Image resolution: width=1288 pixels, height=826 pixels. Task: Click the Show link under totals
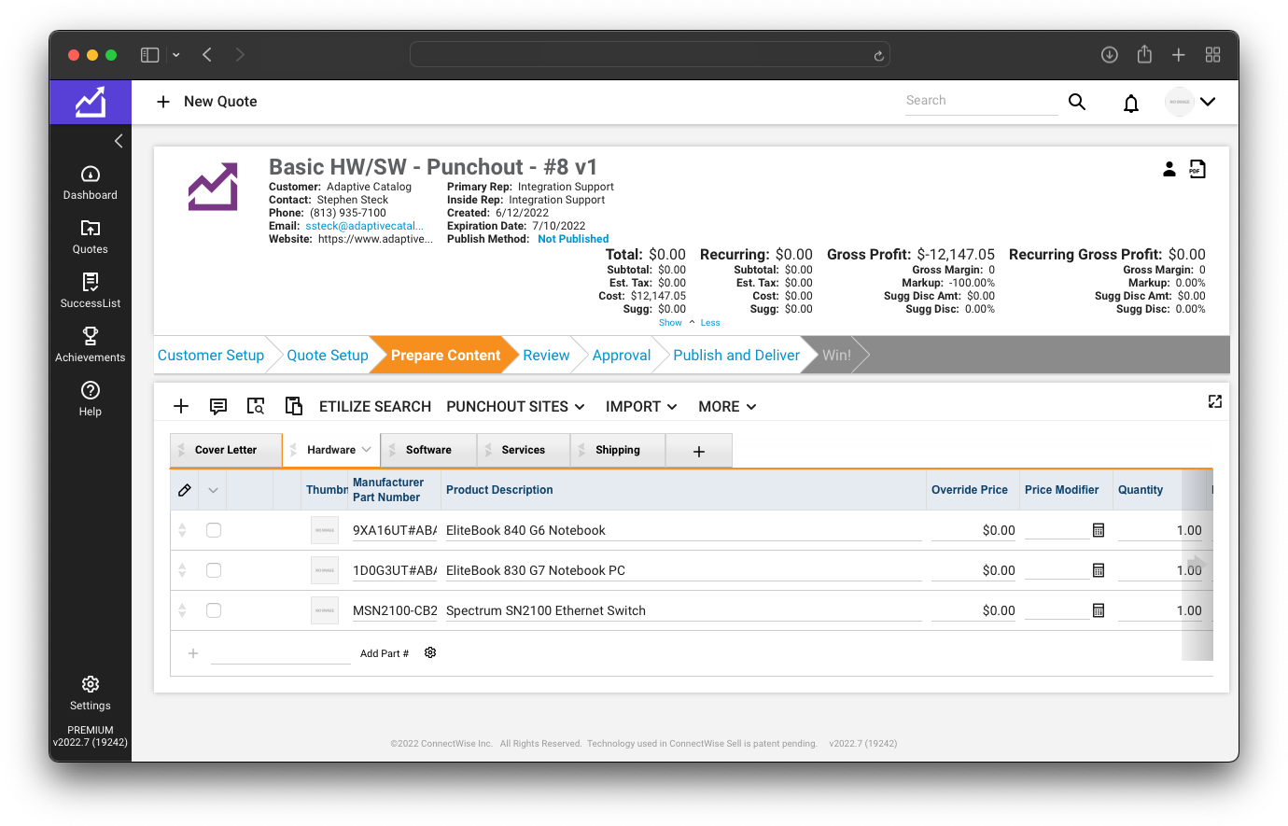(x=670, y=323)
